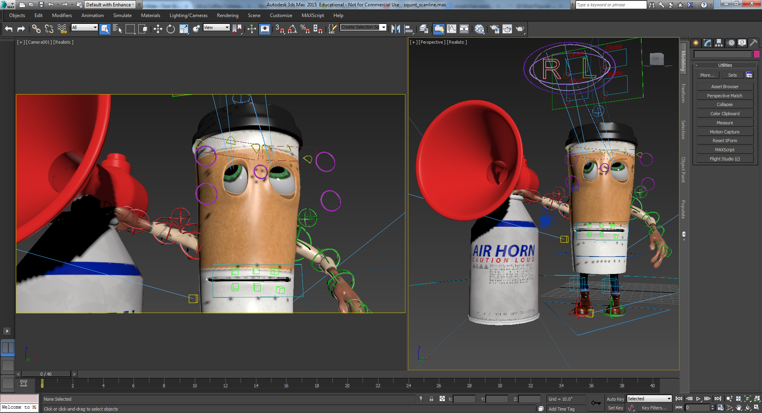
Task: Open the Lighting/Cameras menu
Action: point(188,15)
